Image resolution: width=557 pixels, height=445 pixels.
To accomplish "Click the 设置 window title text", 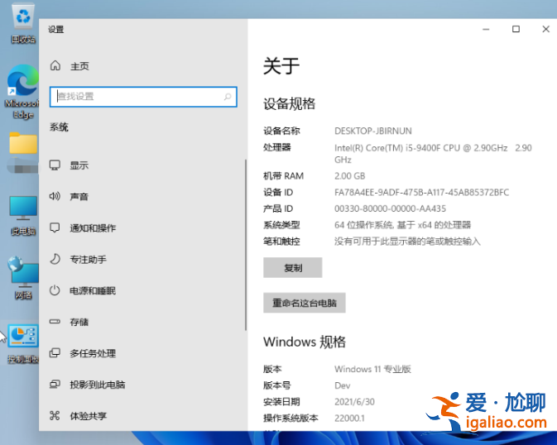I will tap(55, 30).
